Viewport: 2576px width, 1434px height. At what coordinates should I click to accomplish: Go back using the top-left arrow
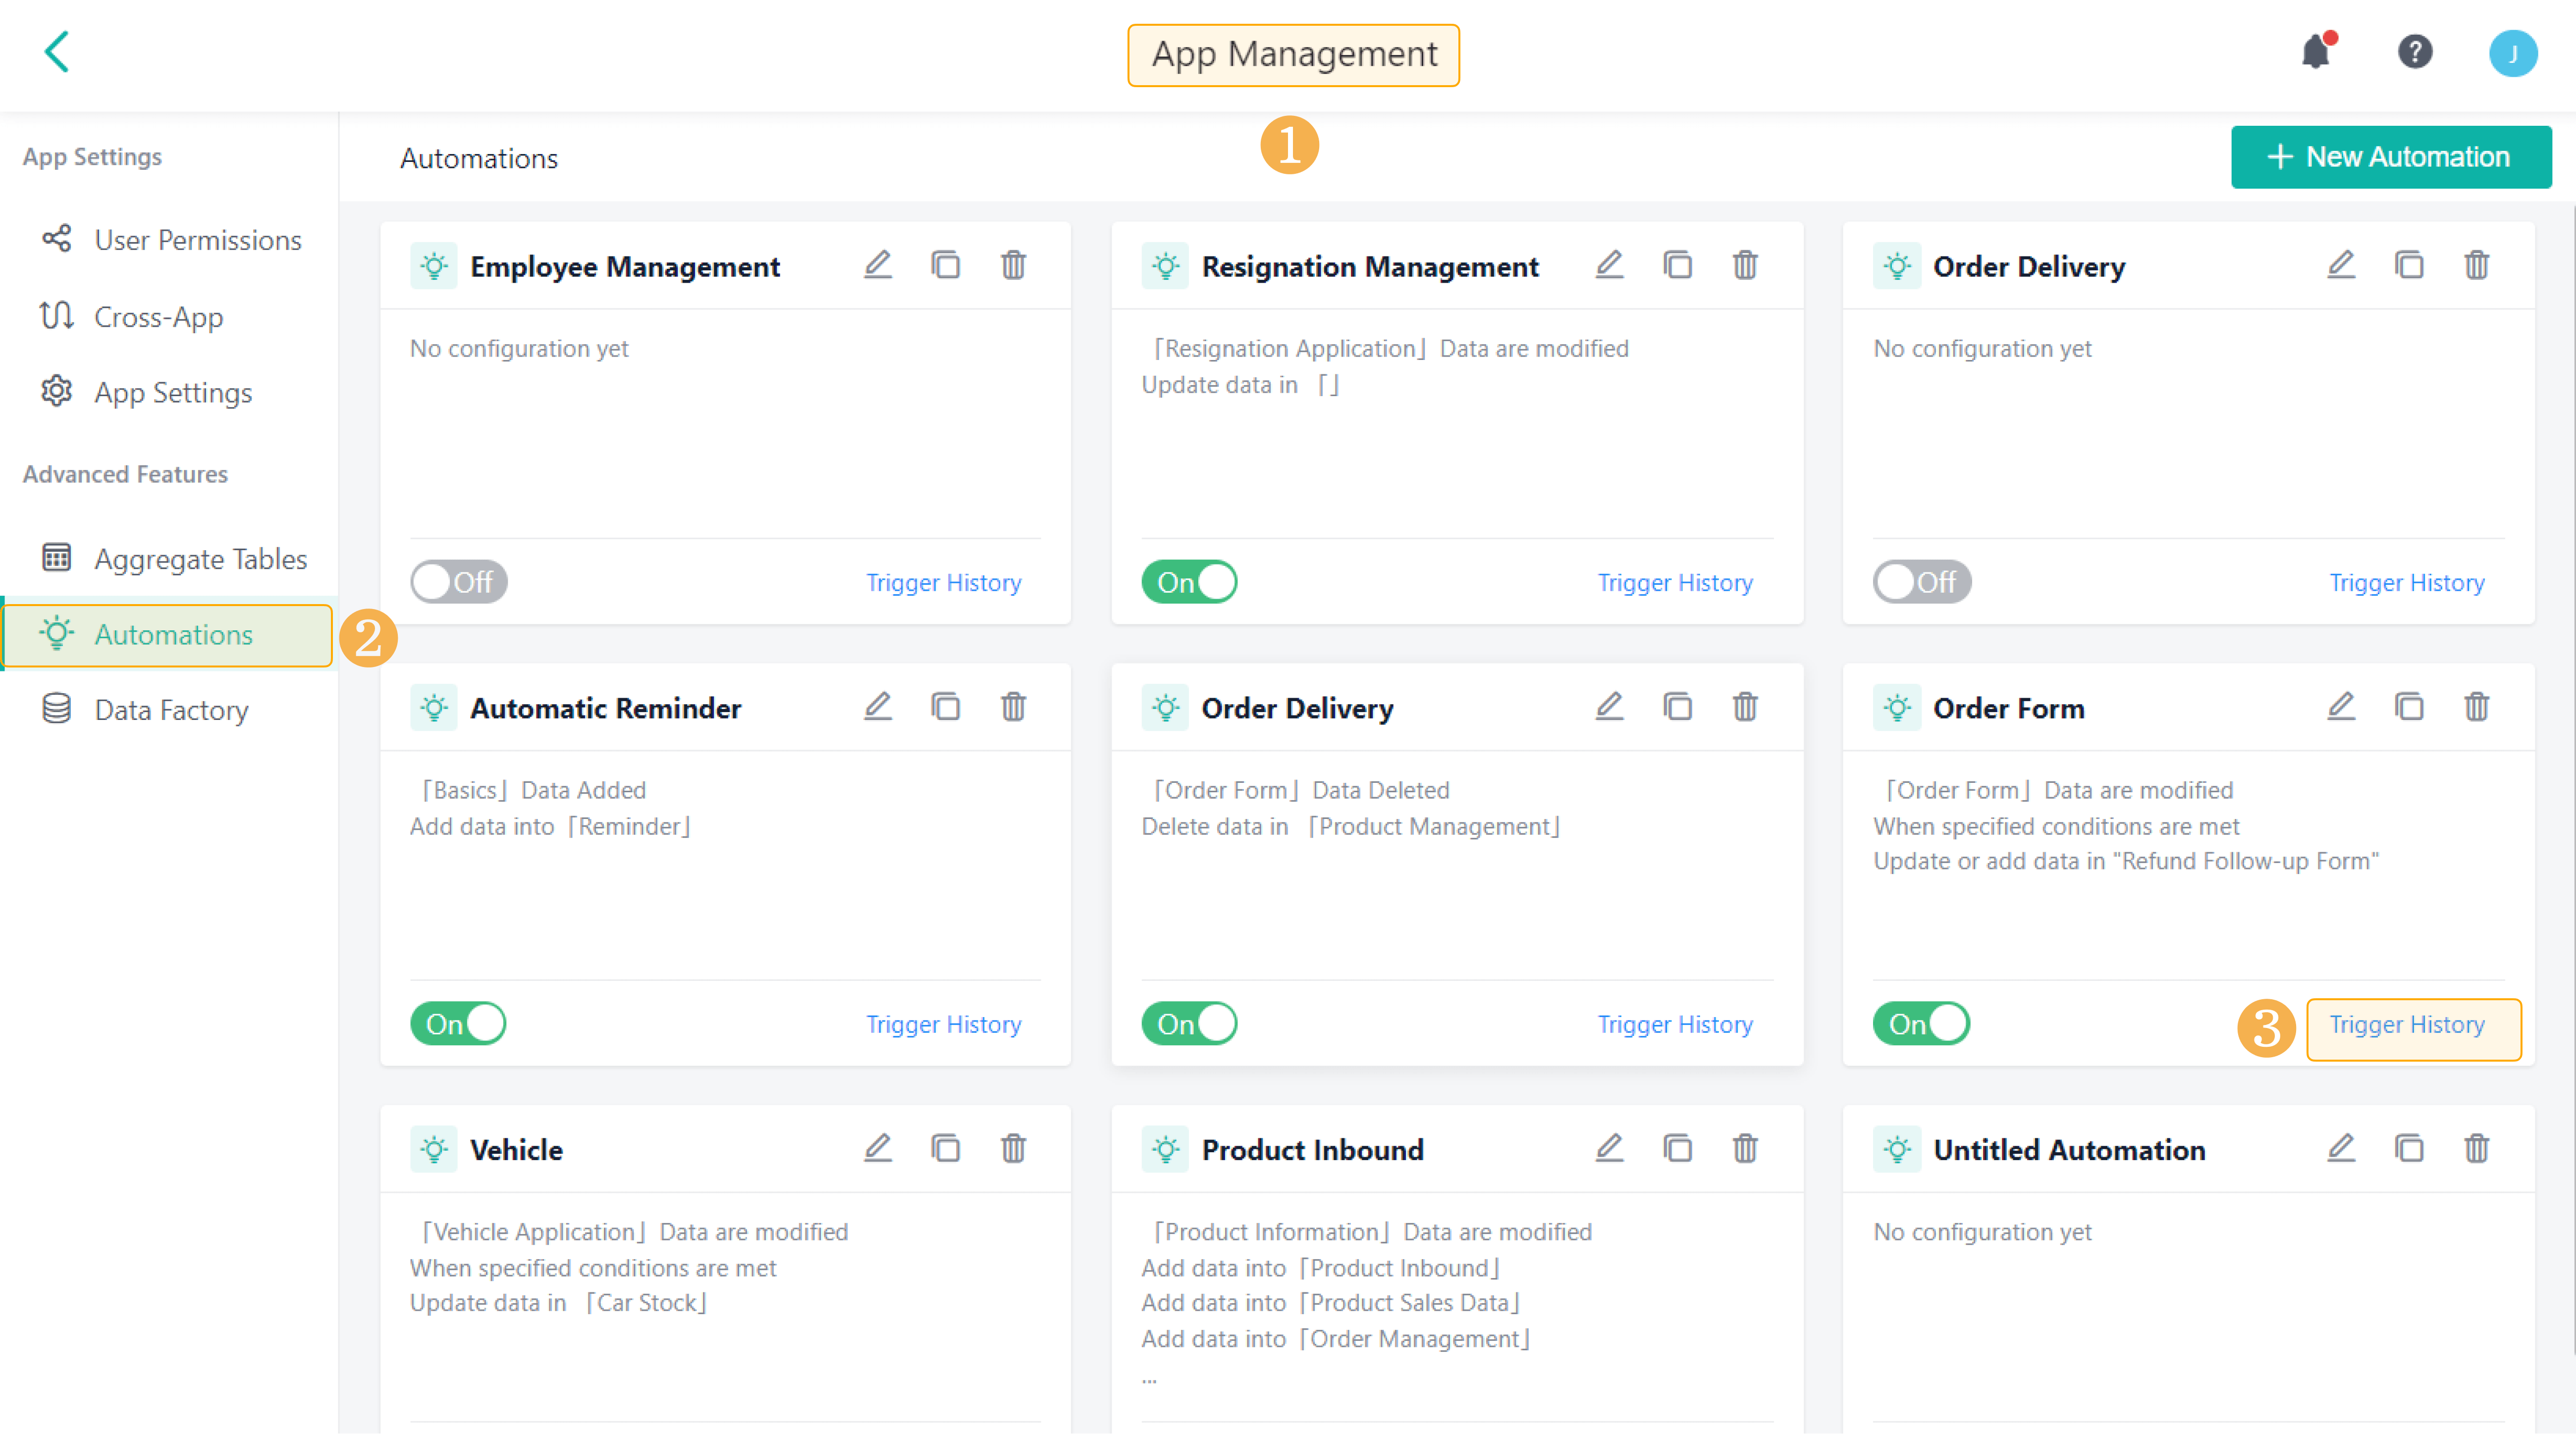[57, 52]
